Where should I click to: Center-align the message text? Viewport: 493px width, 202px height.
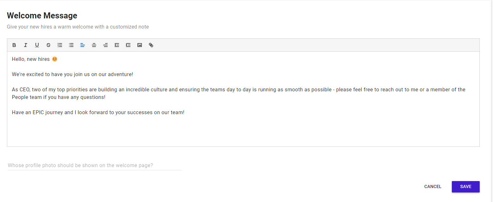coord(94,45)
